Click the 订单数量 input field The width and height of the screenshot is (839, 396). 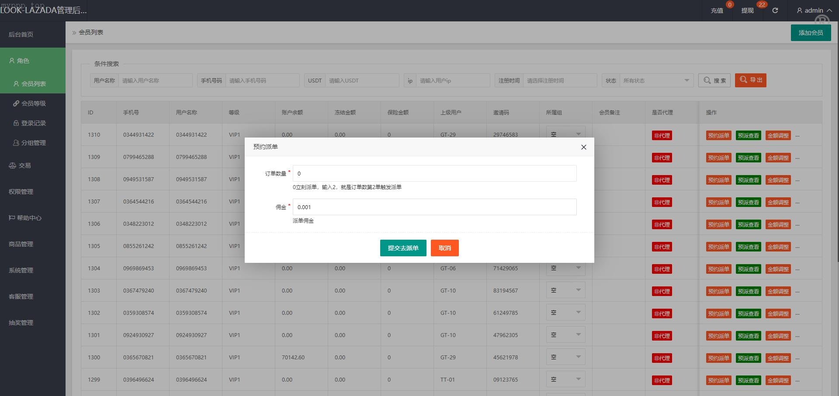[x=434, y=173]
